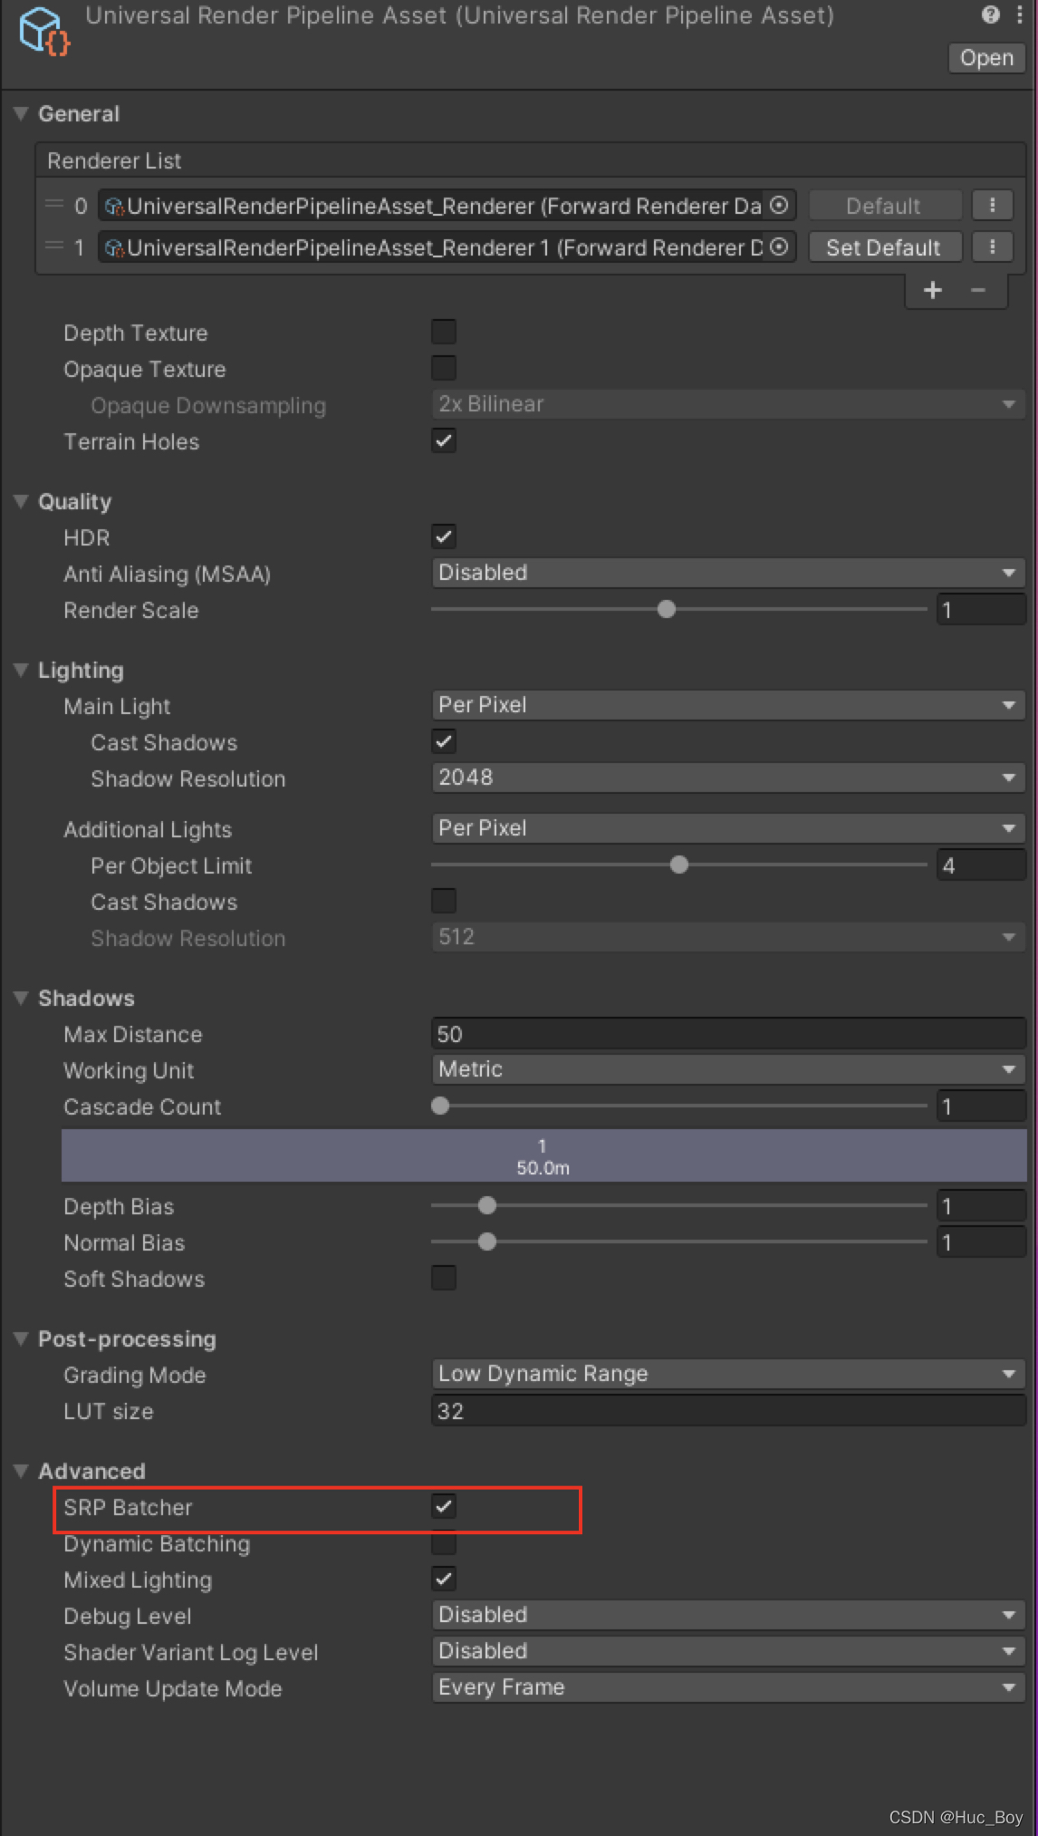
Task: Click the Cascade Count slider handle
Action: 440,1106
